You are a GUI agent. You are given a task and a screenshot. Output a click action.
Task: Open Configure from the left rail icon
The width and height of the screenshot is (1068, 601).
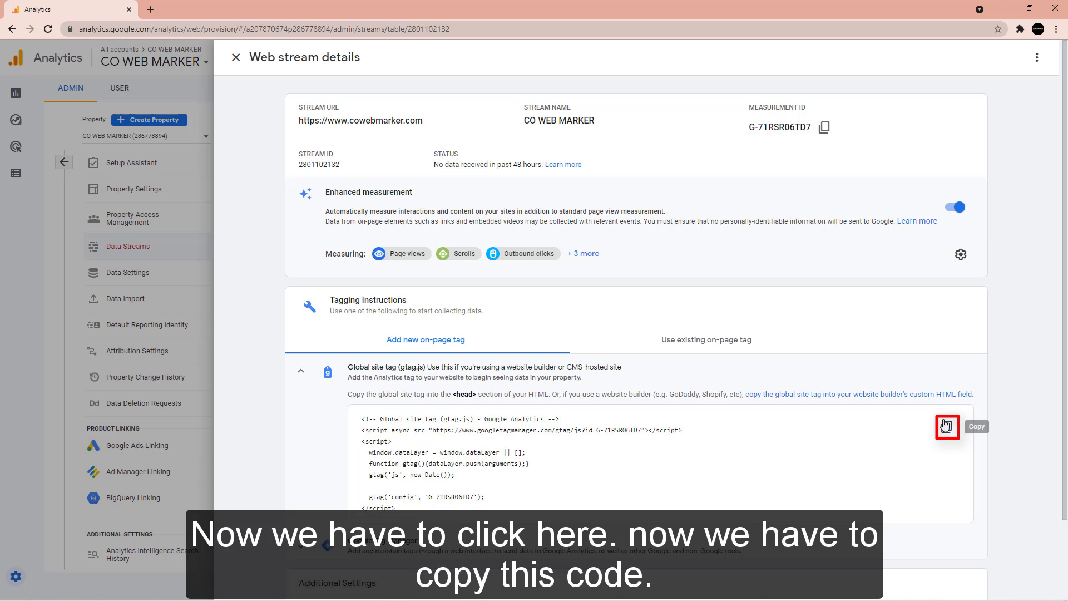click(16, 173)
